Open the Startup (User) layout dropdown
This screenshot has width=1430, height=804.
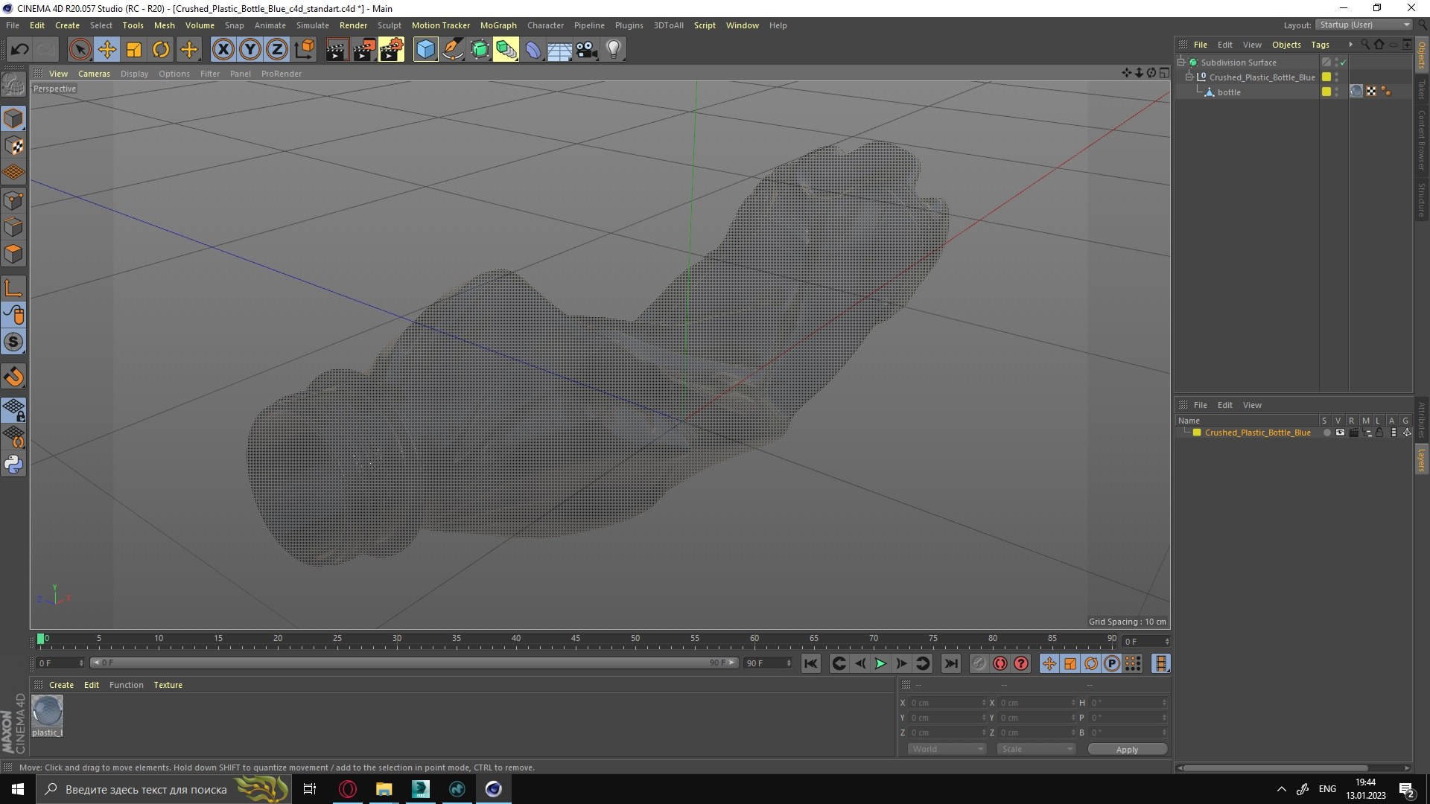(x=1364, y=25)
